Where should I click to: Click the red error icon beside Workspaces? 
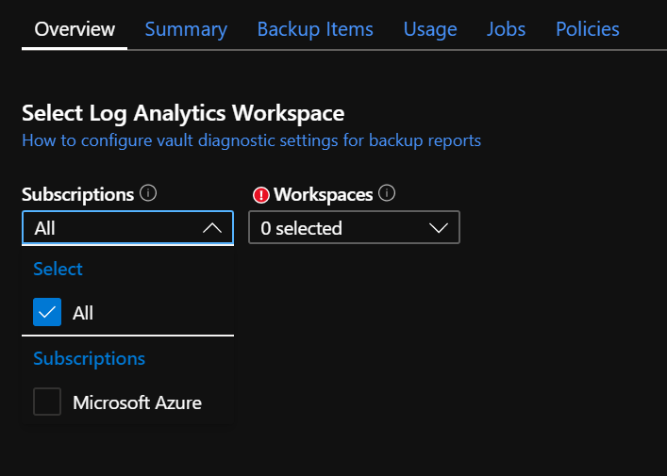tap(261, 195)
